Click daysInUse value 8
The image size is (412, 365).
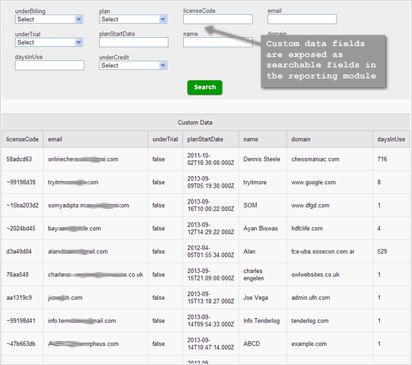(x=379, y=182)
